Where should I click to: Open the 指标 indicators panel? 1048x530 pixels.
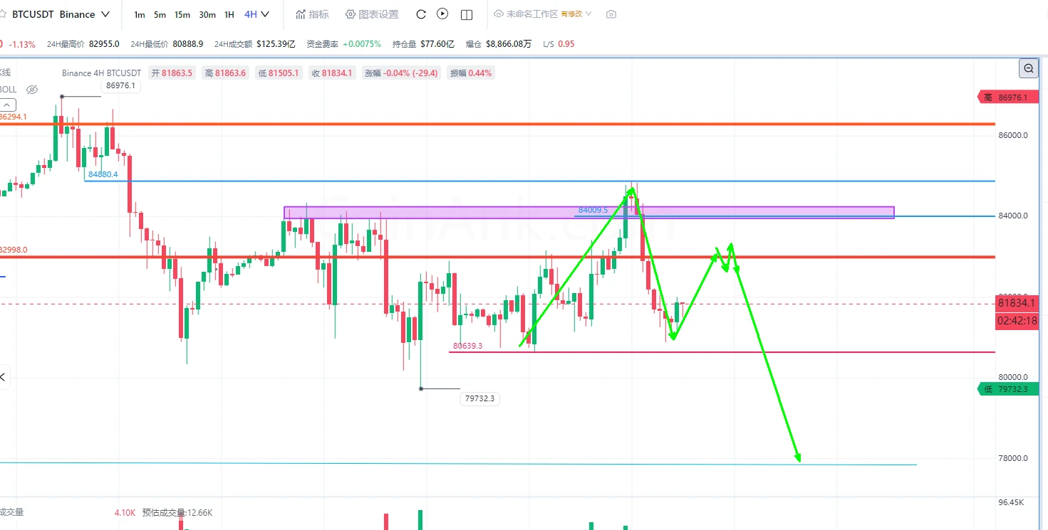312,14
